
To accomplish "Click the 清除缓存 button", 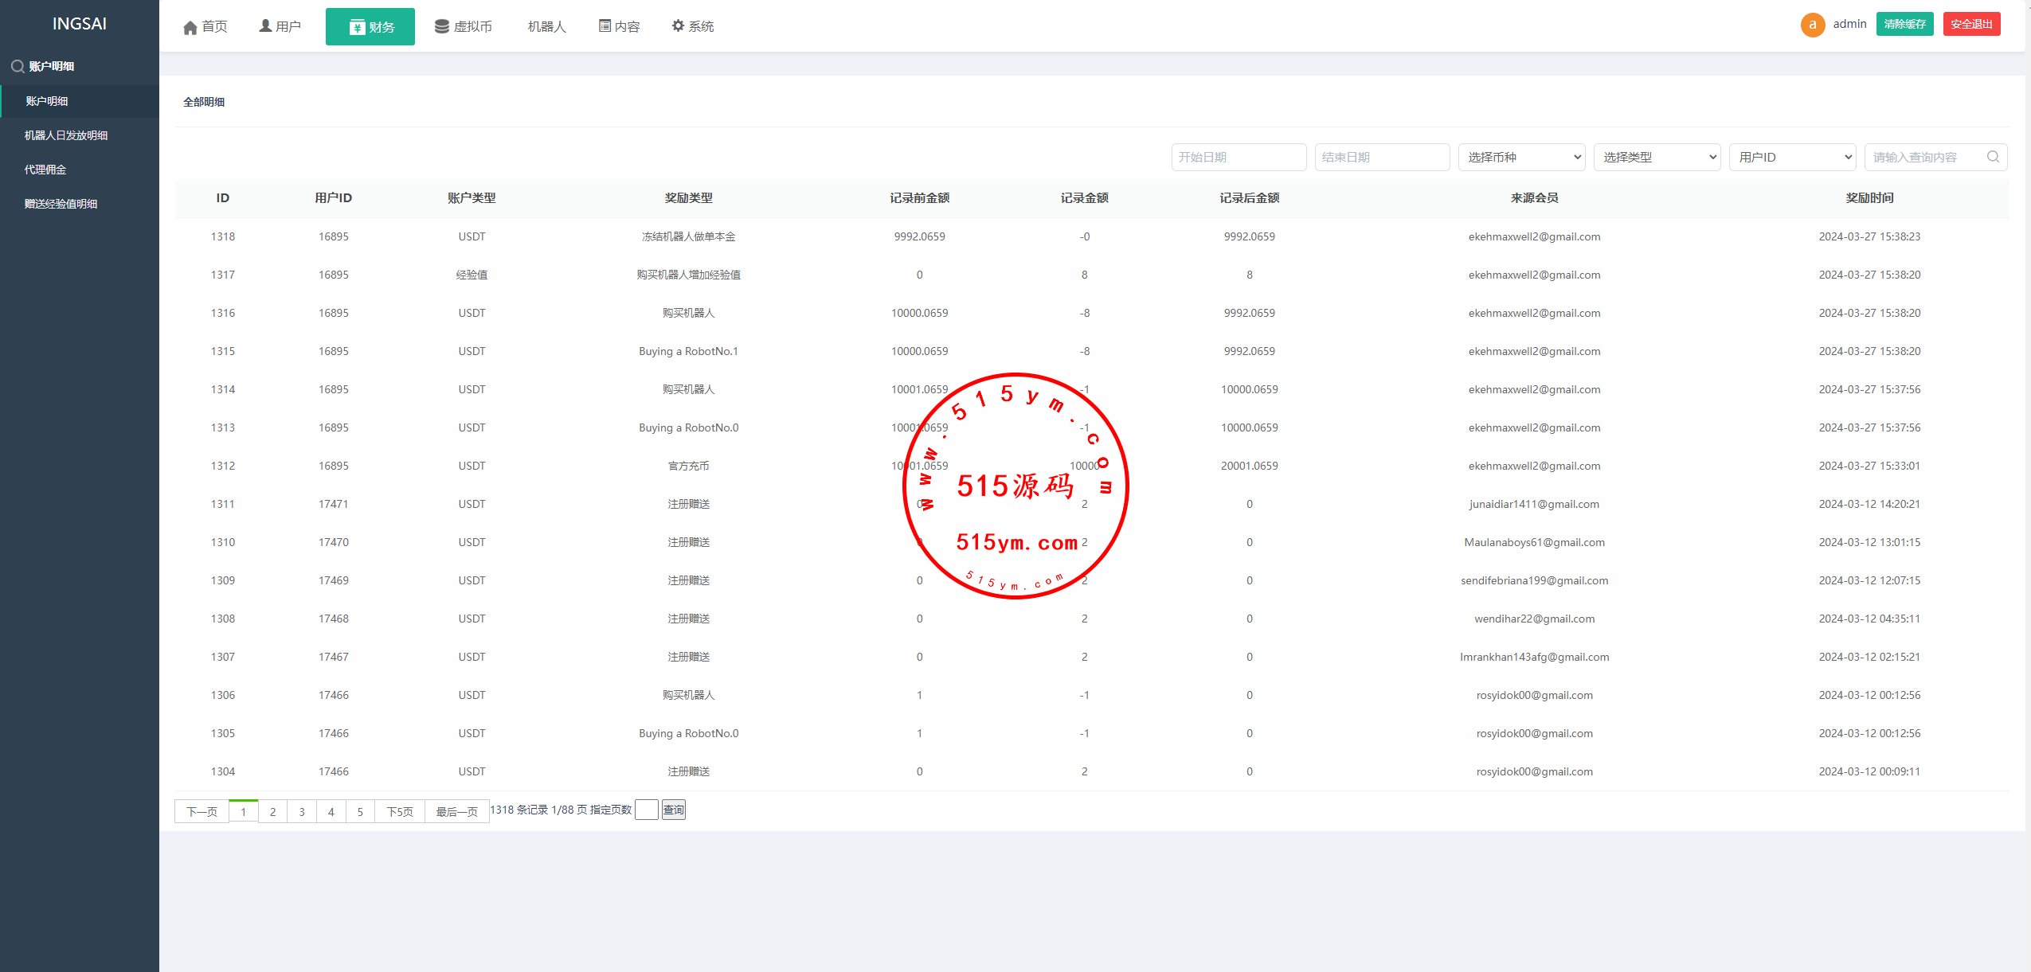I will (1904, 24).
